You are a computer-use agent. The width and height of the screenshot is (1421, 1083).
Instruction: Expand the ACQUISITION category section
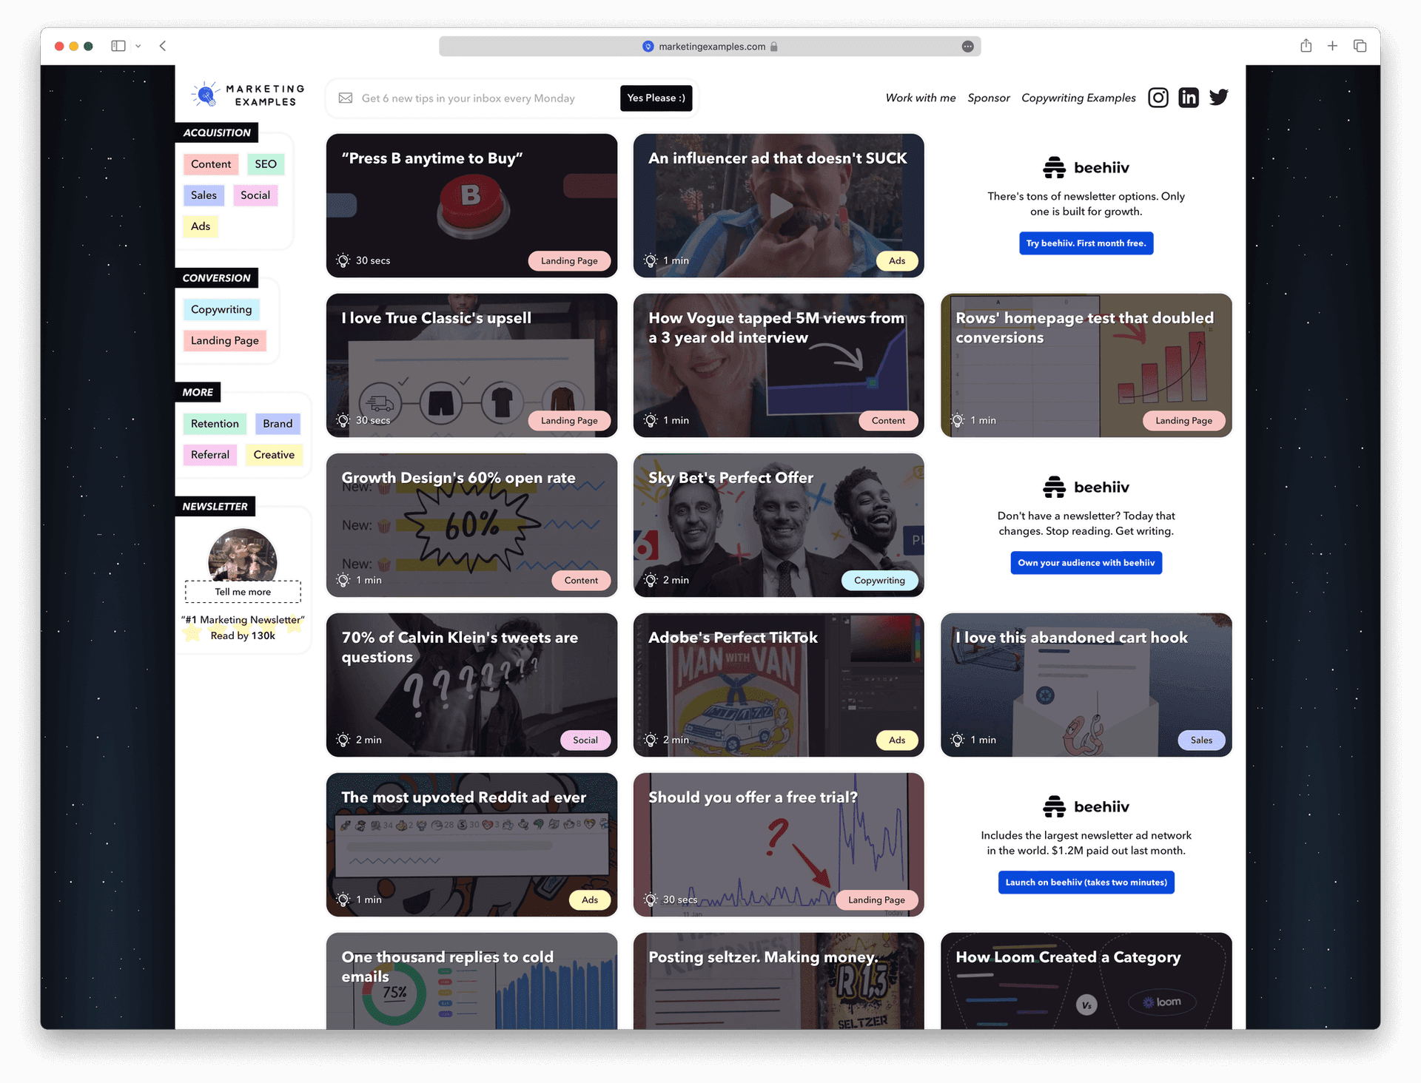pos(218,132)
